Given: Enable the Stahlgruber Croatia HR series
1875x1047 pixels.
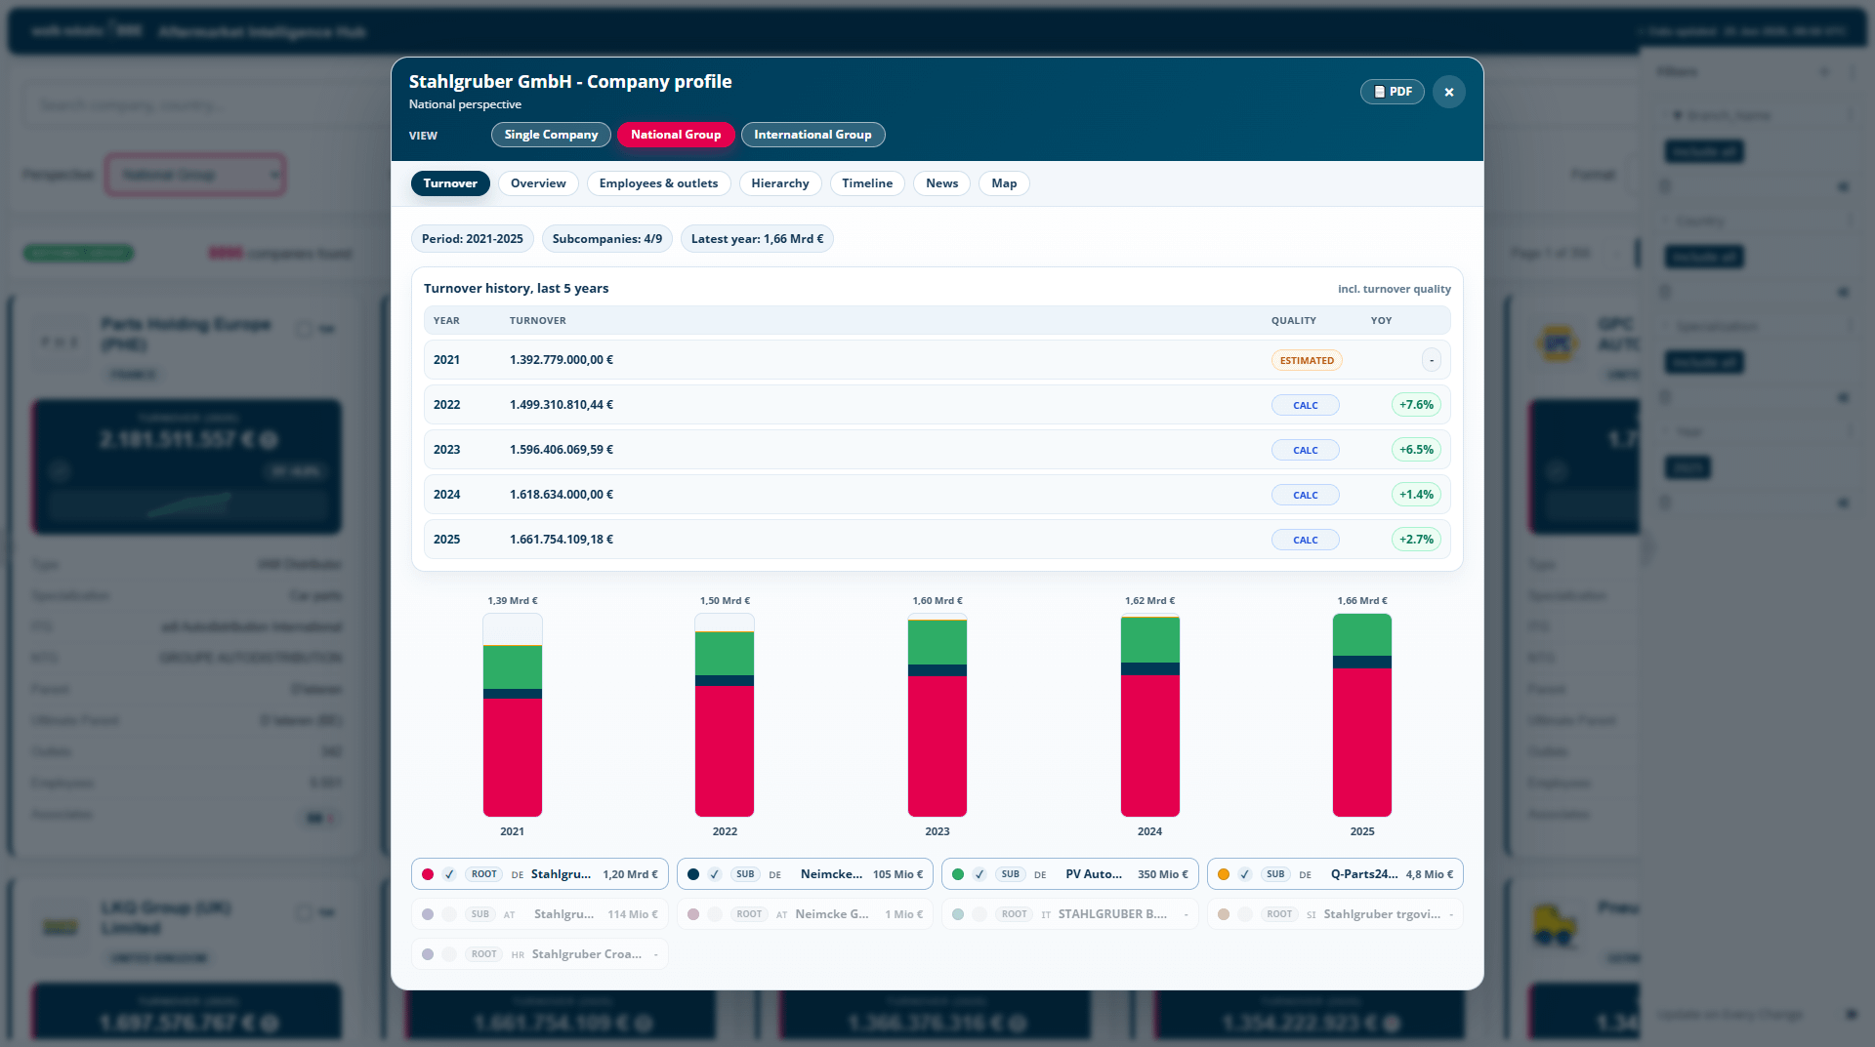Looking at the screenshot, I should tap(449, 954).
